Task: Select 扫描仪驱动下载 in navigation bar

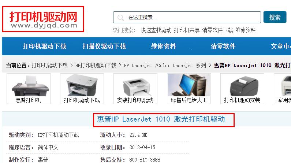Action: 104,46
